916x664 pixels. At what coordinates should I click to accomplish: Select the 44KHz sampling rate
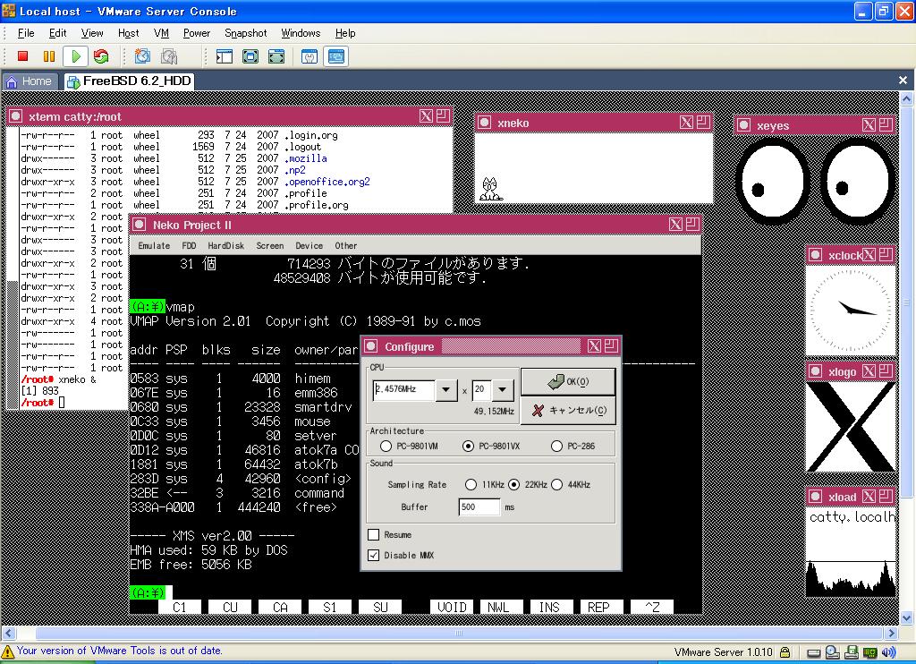tap(556, 484)
